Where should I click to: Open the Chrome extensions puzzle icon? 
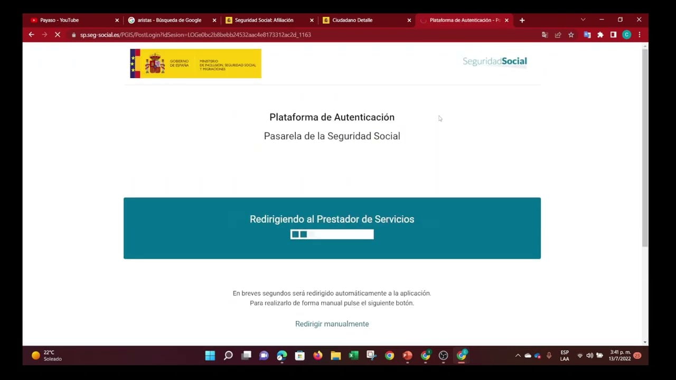pyautogui.click(x=600, y=35)
